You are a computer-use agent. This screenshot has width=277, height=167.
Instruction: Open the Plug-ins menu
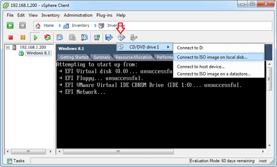104,15
